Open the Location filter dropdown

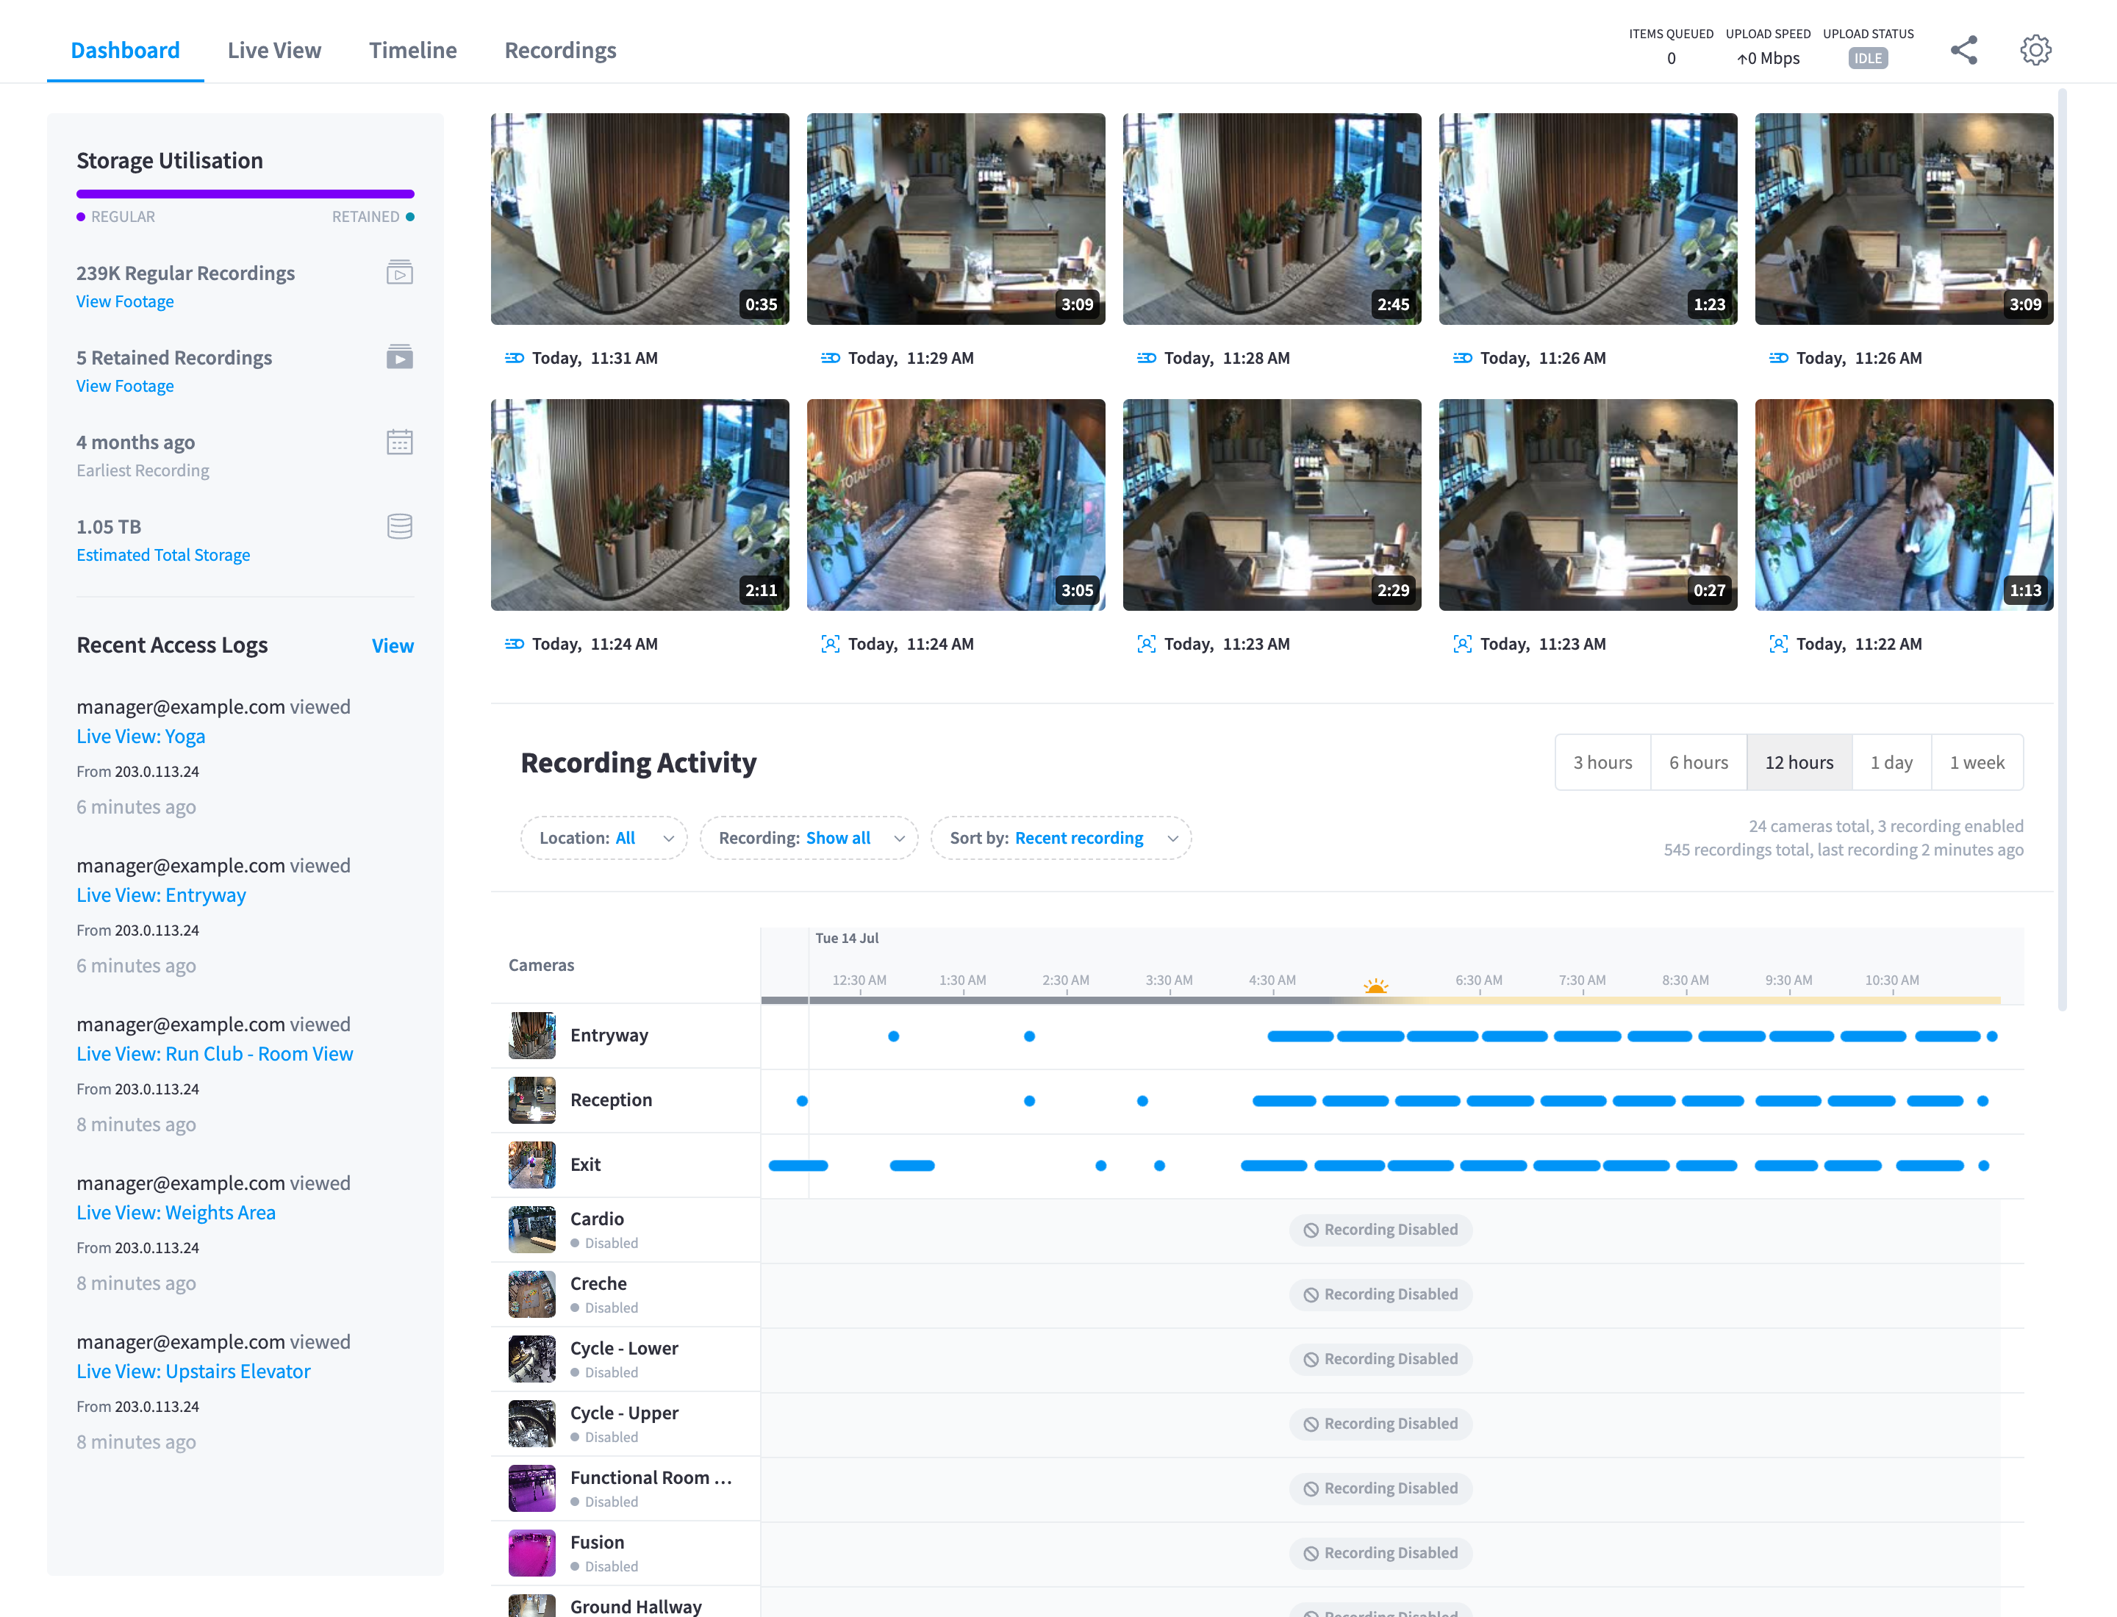[604, 839]
